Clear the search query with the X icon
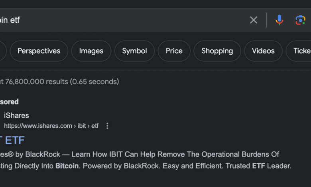This screenshot has width=311, height=187. click(254, 20)
